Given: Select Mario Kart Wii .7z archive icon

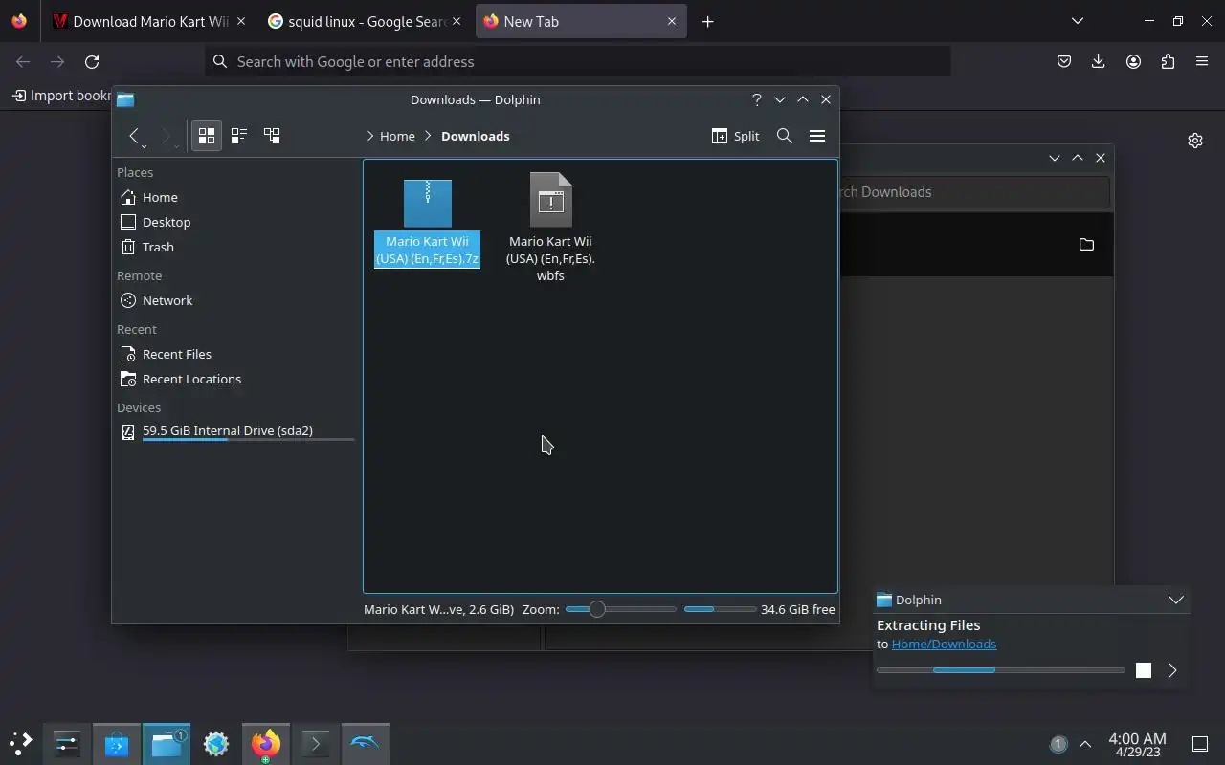Looking at the screenshot, I should click(427, 203).
